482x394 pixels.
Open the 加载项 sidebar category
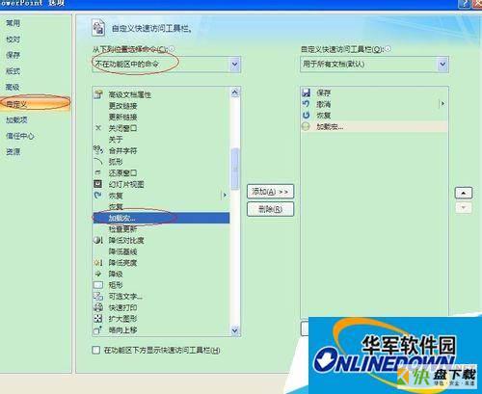(16, 119)
